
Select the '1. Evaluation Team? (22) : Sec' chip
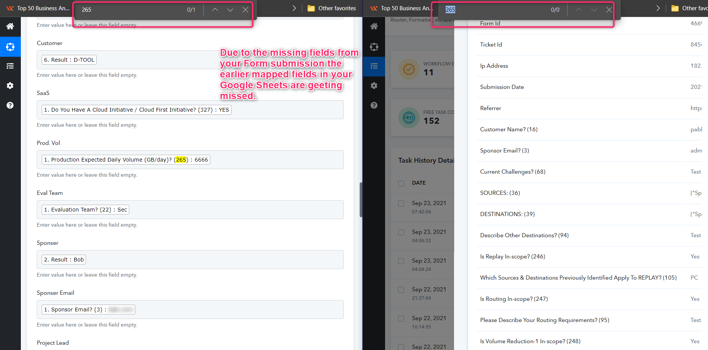[85, 210]
